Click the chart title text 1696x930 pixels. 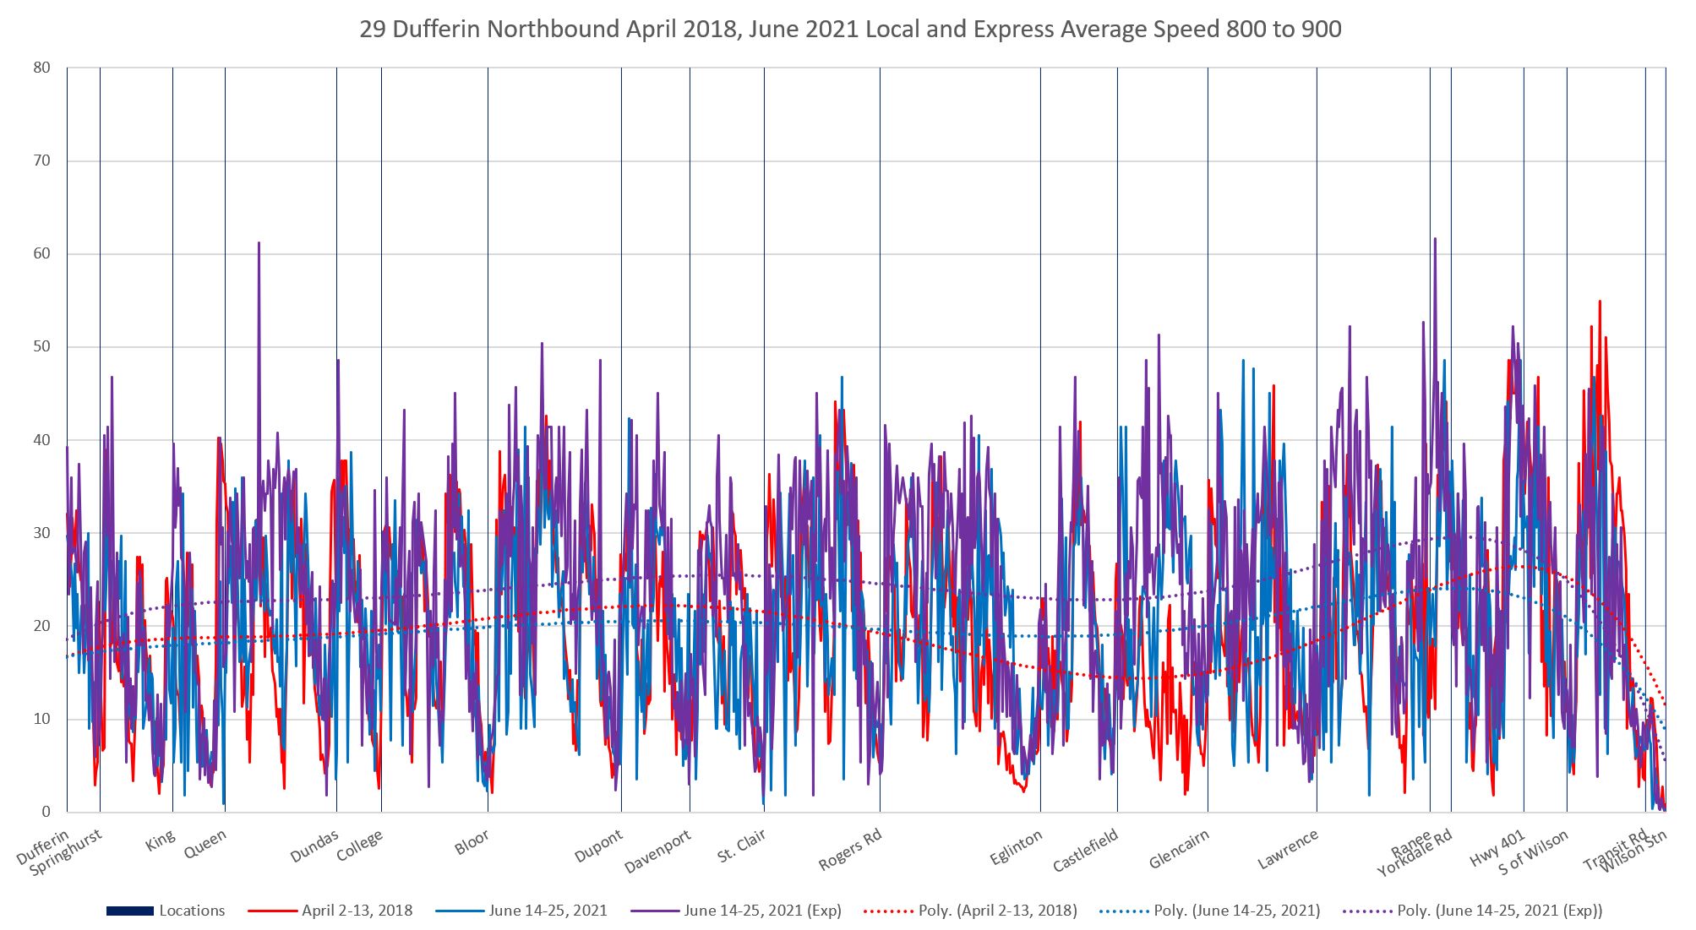850,30
